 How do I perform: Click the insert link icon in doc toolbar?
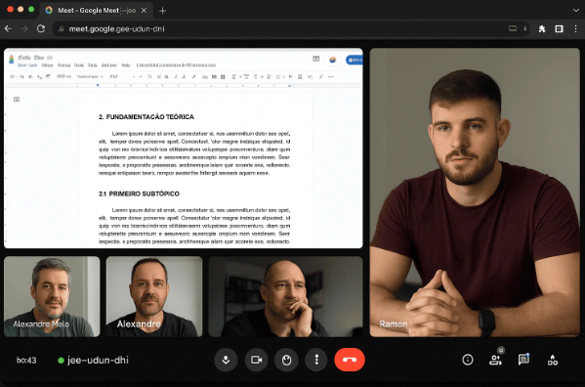(205, 77)
